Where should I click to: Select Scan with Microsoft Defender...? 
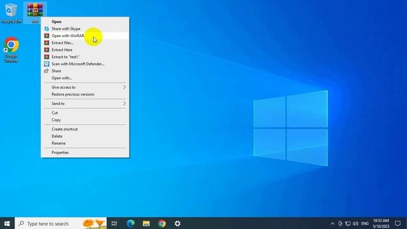pyautogui.click(x=85, y=64)
